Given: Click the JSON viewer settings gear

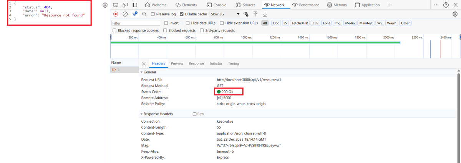Looking at the screenshot, I should click(105, 5).
